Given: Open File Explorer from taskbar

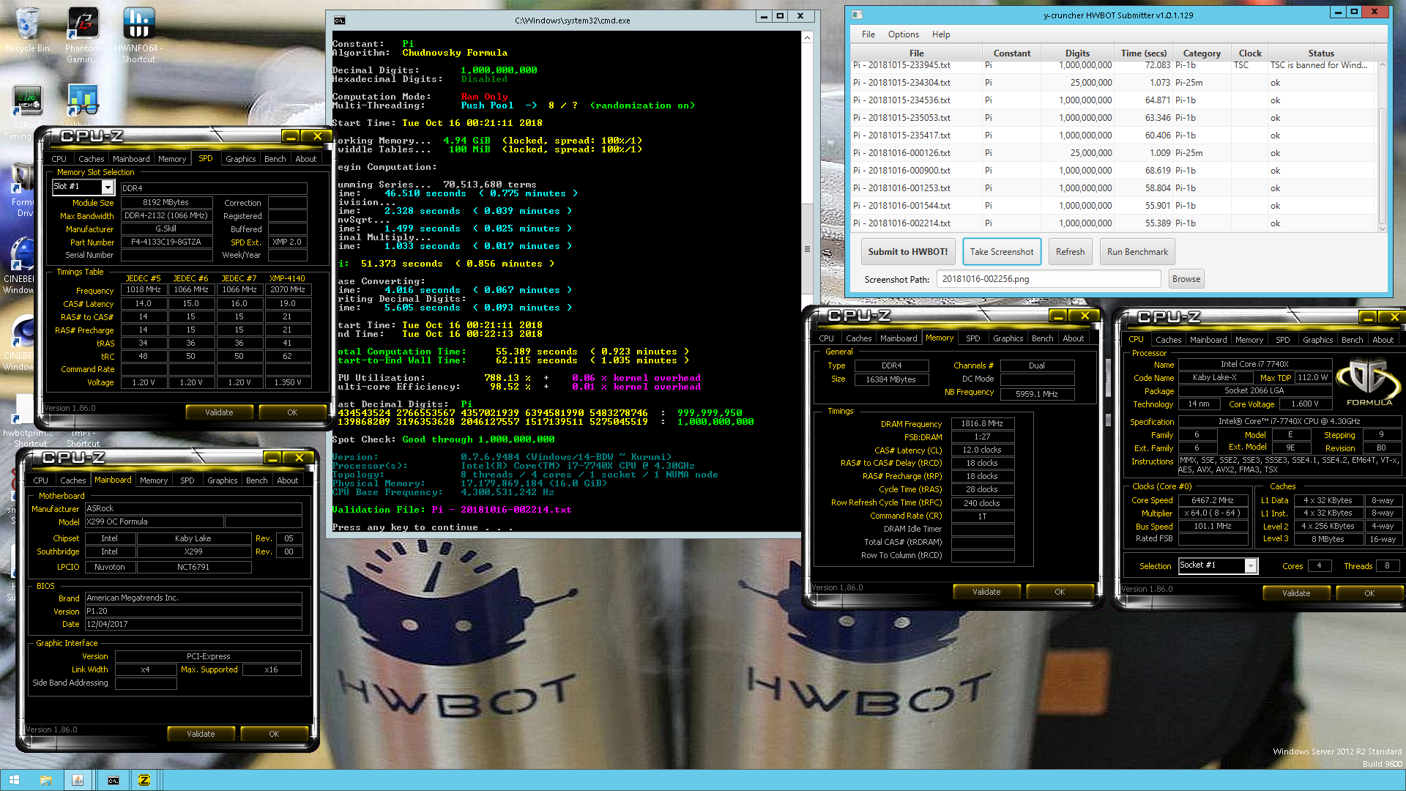Looking at the screenshot, I should (x=45, y=780).
